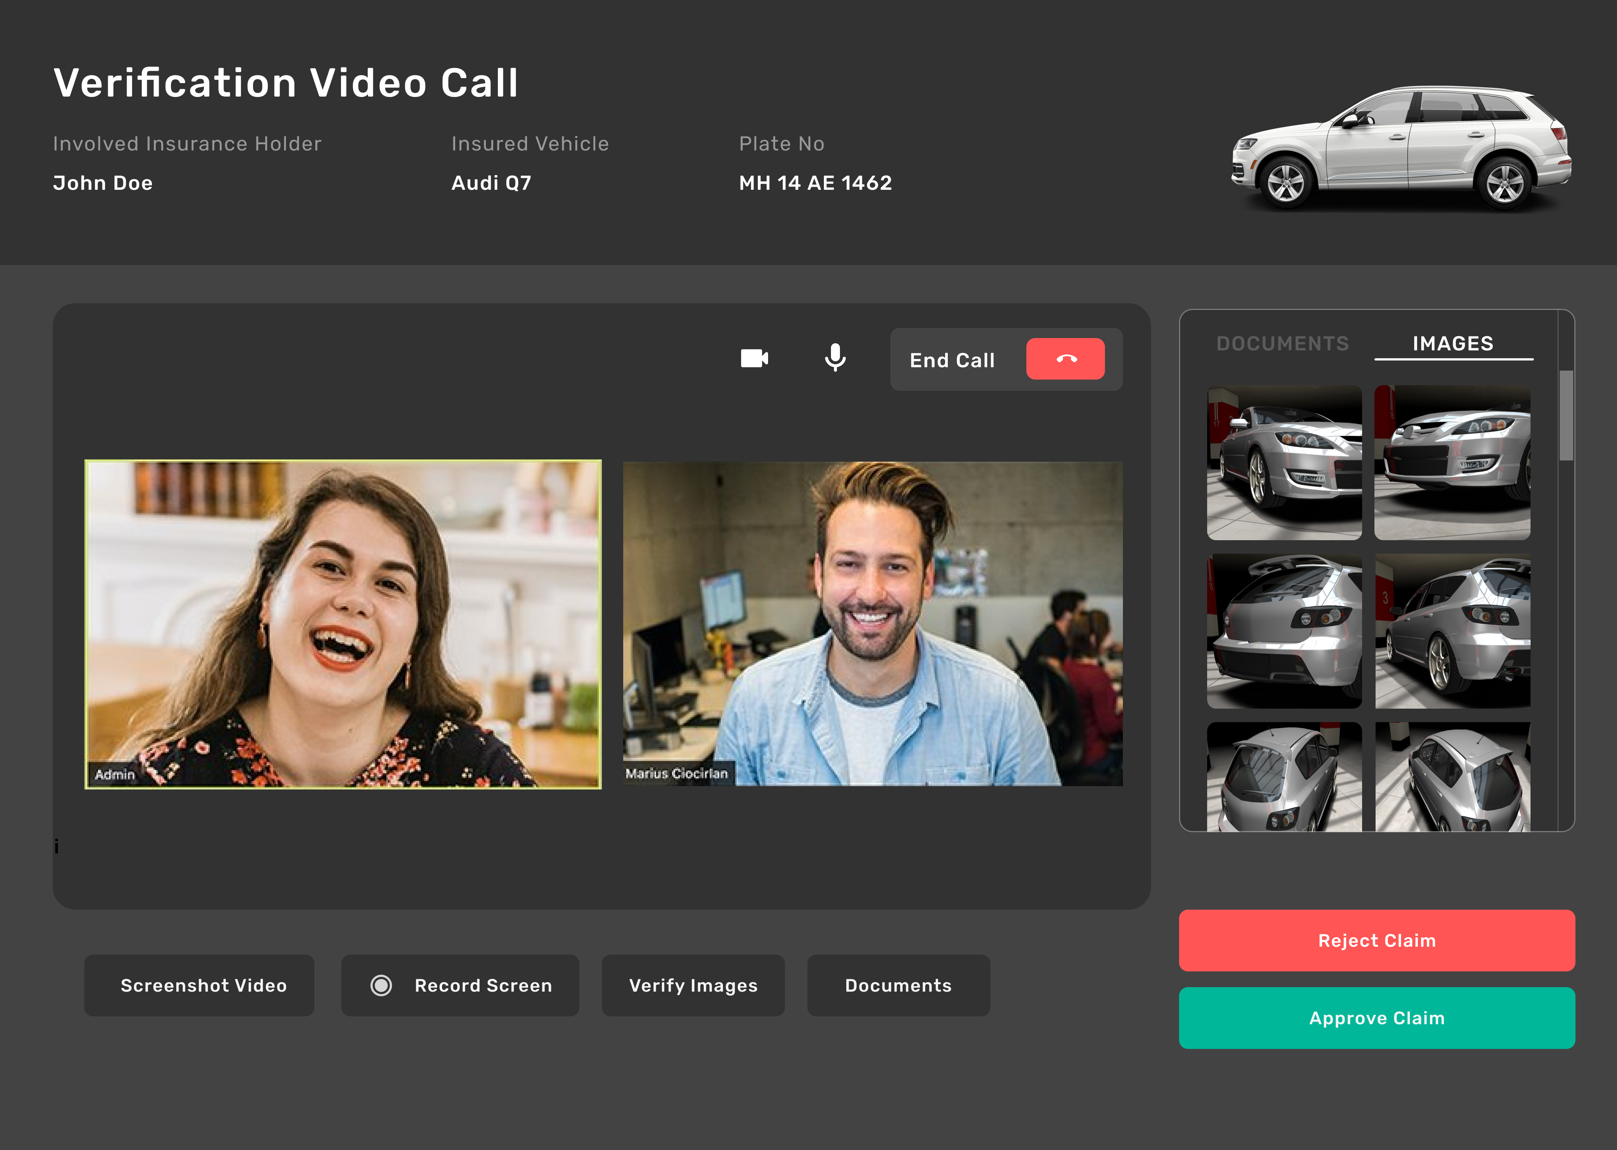Click the record circle icon
This screenshot has width=1617, height=1150.
click(x=381, y=985)
